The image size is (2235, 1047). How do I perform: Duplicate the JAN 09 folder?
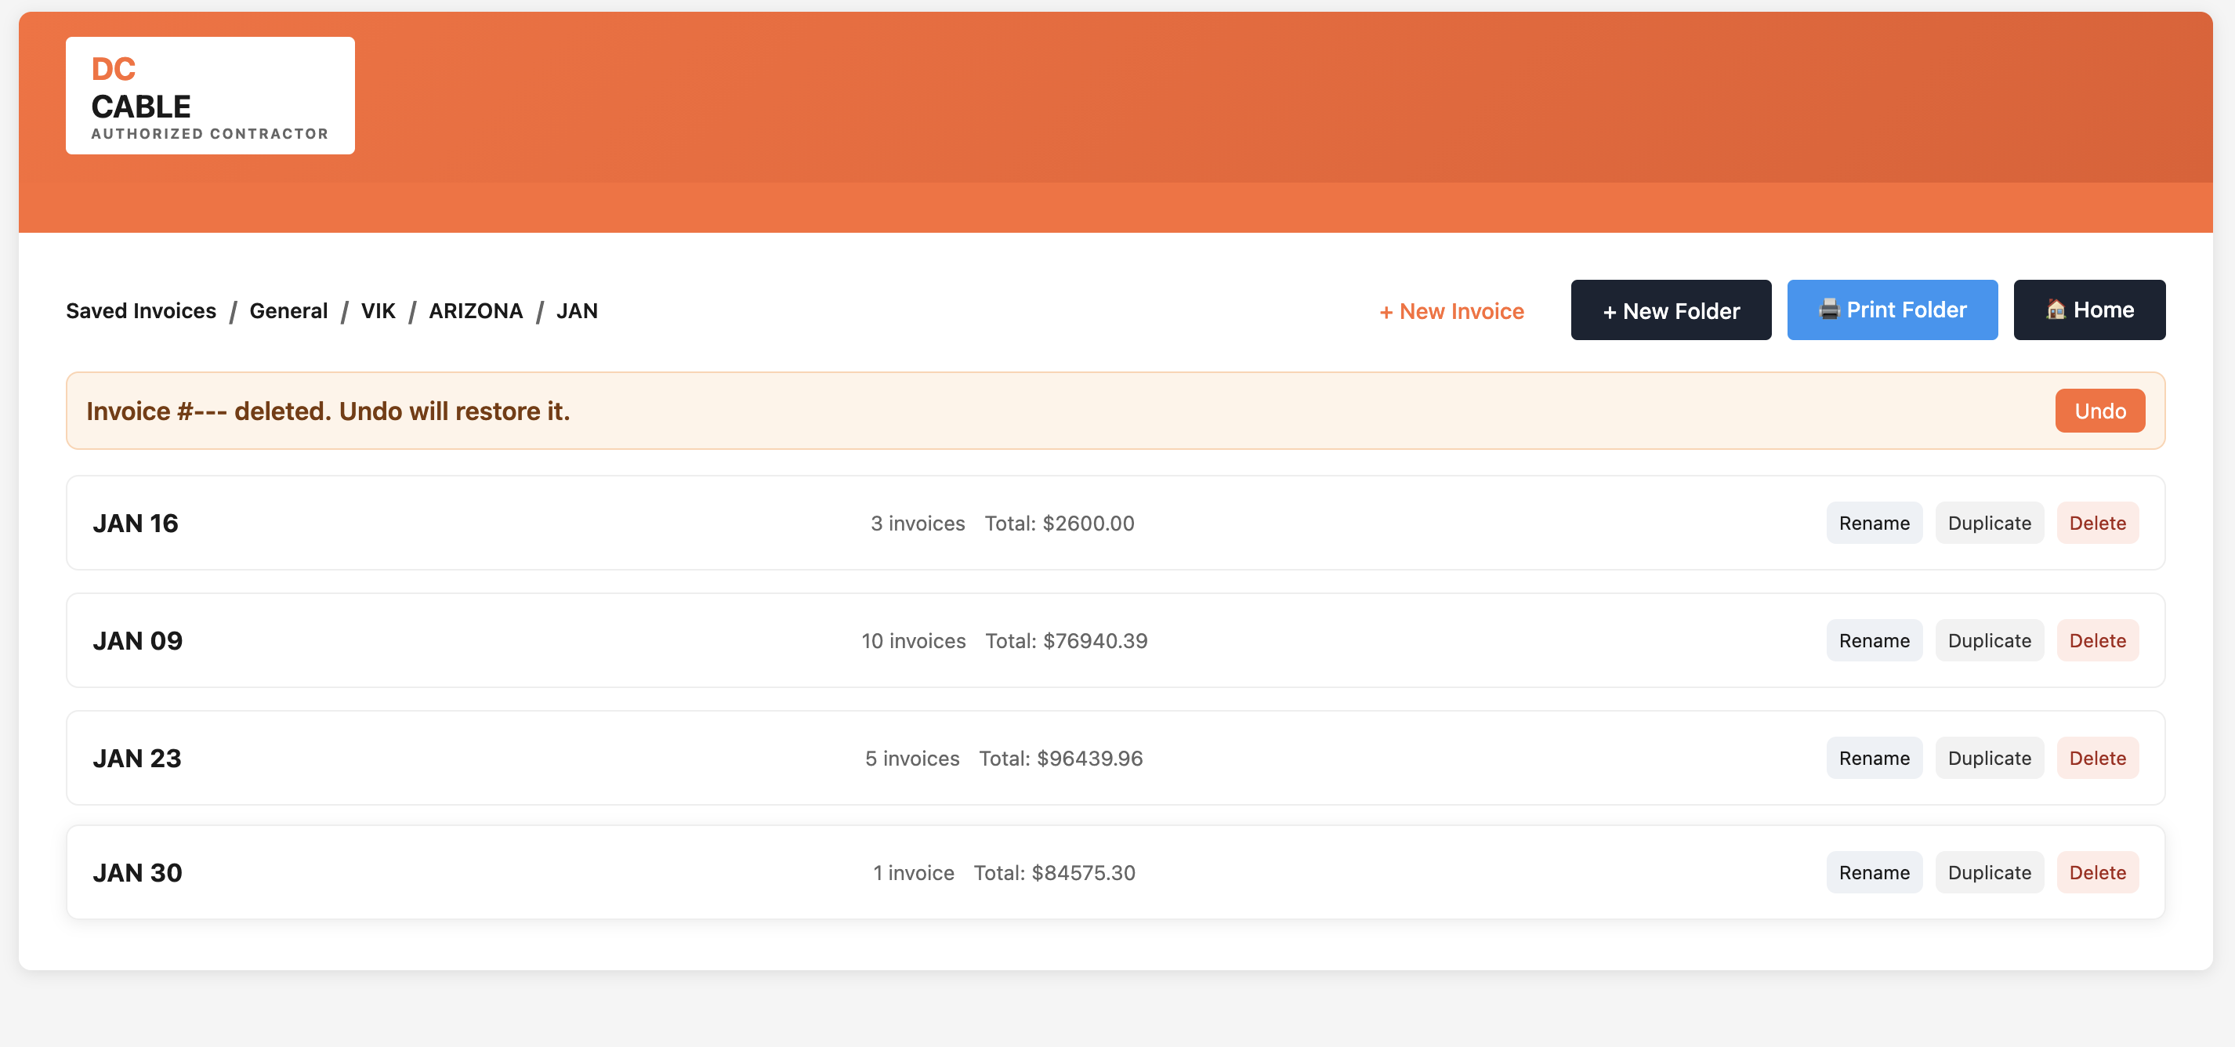coord(1990,640)
